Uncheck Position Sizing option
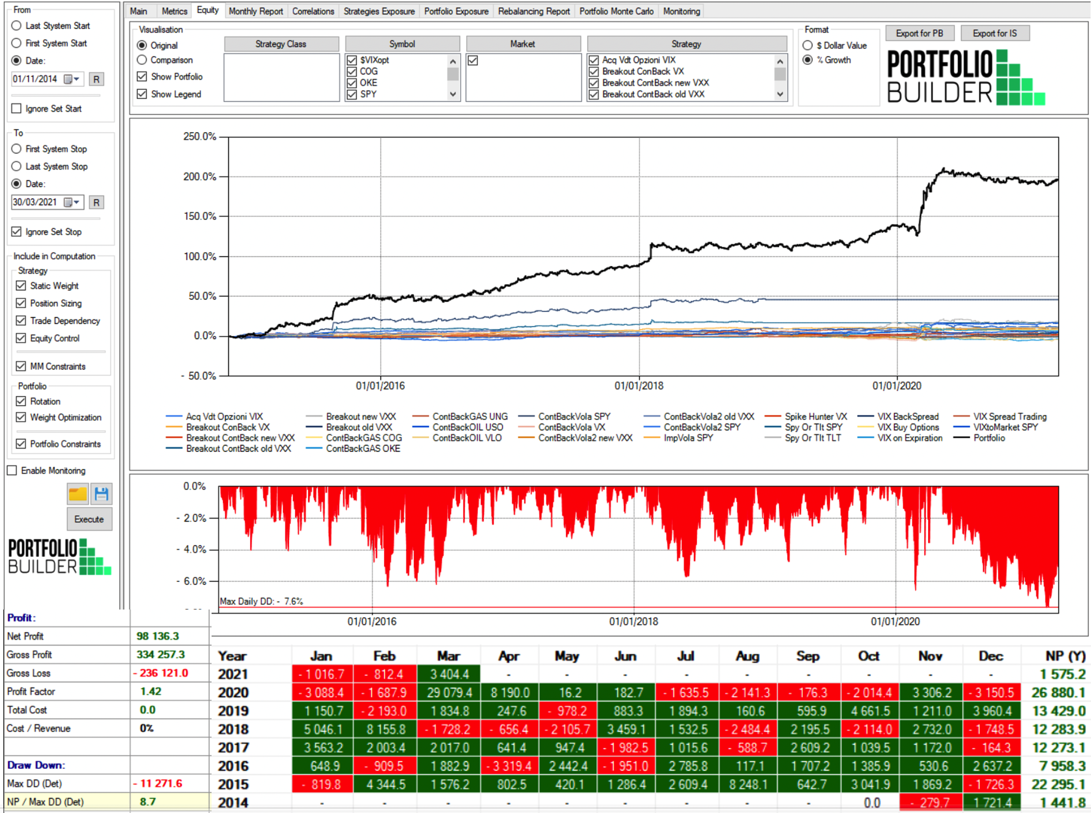The width and height of the screenshot is (1091, 813). coord(21,303)
